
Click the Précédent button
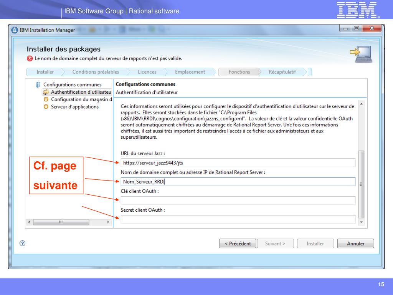[238, 243]
